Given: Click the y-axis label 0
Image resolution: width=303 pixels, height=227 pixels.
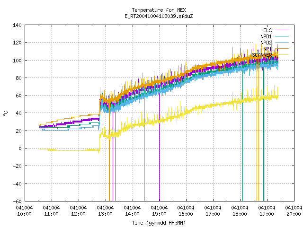Looking at the screenshot, I should (20, 148).
